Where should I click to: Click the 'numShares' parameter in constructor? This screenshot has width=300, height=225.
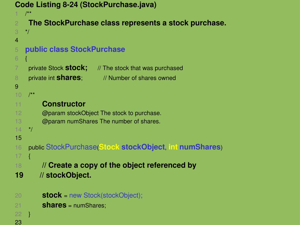[200, 147]
